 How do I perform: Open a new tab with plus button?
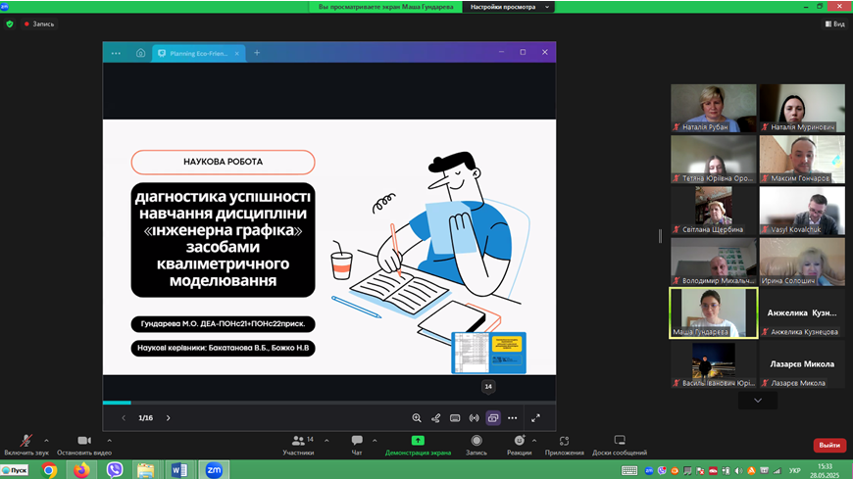coord(257,53)
